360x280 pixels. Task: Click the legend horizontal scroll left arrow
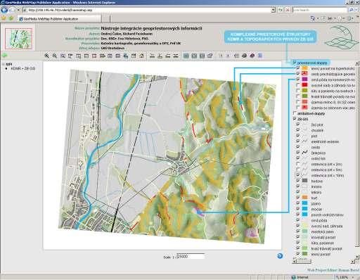coord(295,261)
